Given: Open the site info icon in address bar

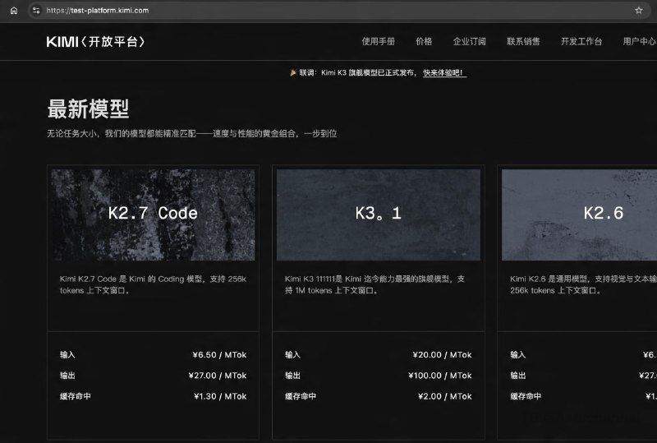Looking at the screenshot, I should 36,11.
